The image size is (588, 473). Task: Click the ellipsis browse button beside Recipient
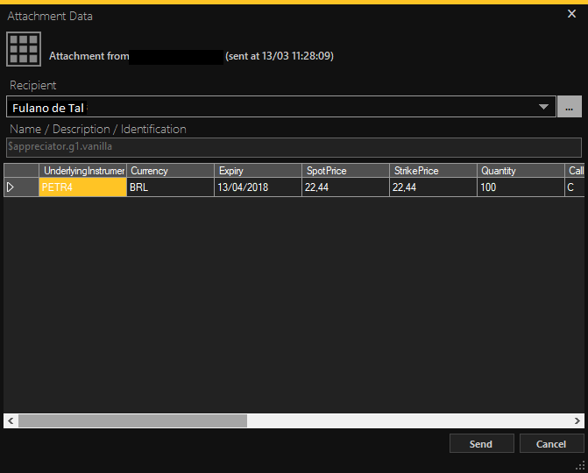click(x=570, y=107)
